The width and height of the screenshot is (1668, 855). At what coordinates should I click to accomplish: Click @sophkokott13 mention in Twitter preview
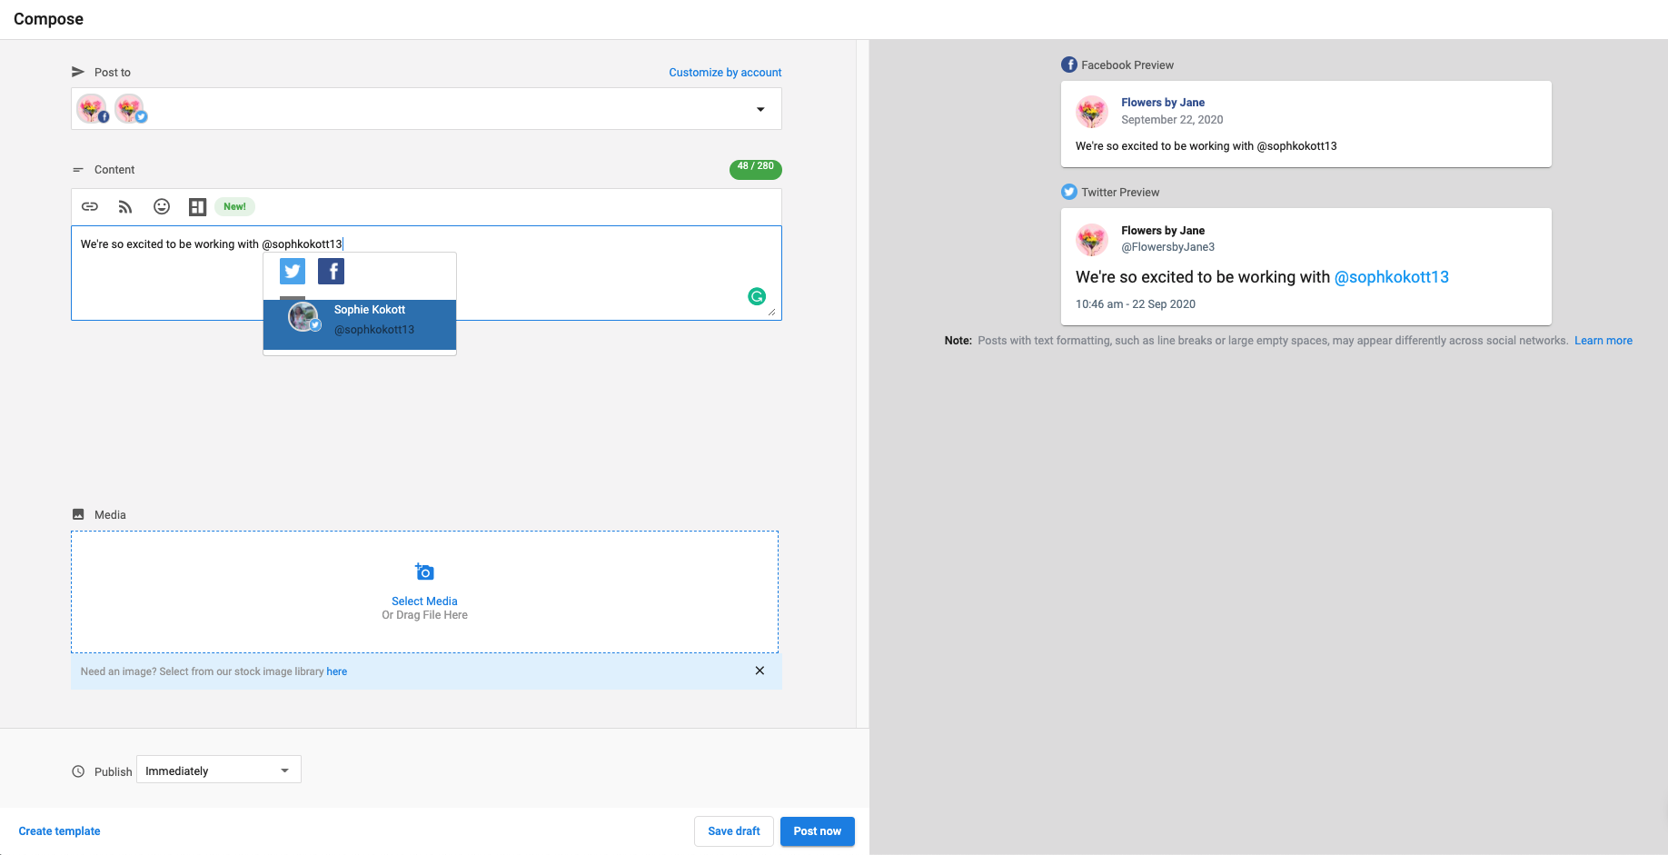pyautogui.click(x=1392, y=277)
